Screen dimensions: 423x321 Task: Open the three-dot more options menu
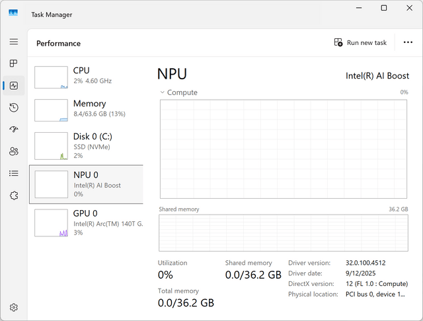click(x=408, y=42)
